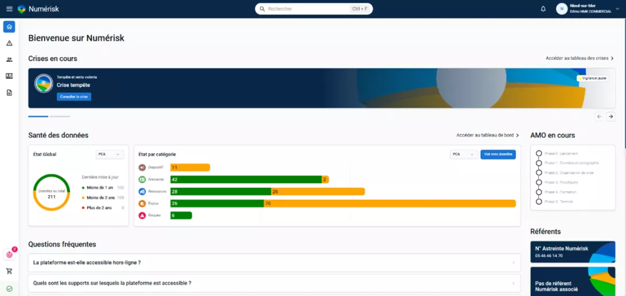Click 'Plus de 2 ans' legend entry

103,208
